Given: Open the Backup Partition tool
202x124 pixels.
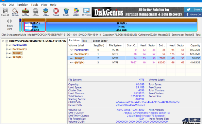Looking at the screenshot, I should [x=76, y=12].
